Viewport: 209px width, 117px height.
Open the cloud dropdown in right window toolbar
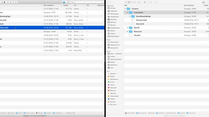coord(204,2)
